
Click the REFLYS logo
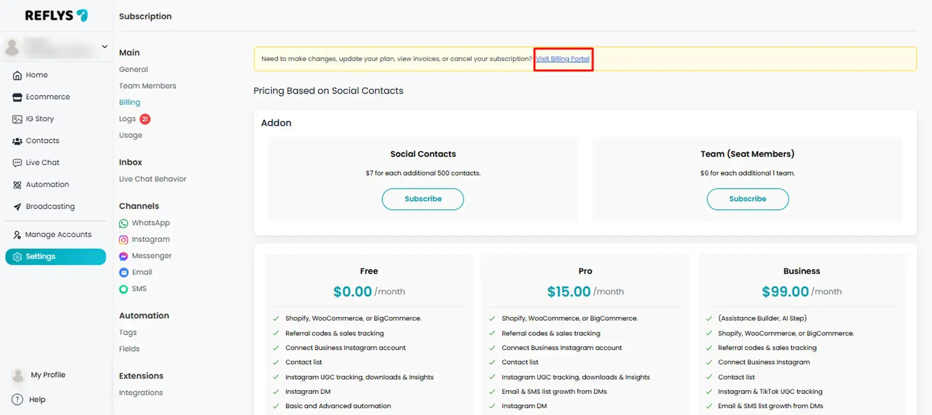[56, 16]
